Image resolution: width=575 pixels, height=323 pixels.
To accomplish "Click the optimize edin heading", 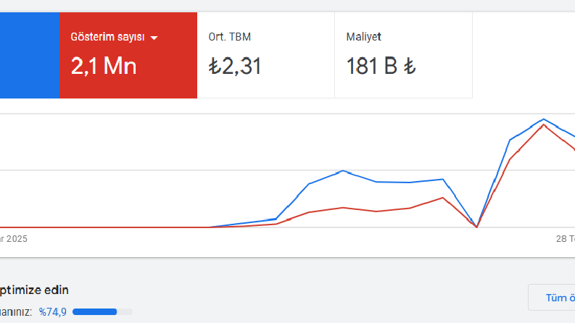I will pyautogui.click(x=34, y=290).
